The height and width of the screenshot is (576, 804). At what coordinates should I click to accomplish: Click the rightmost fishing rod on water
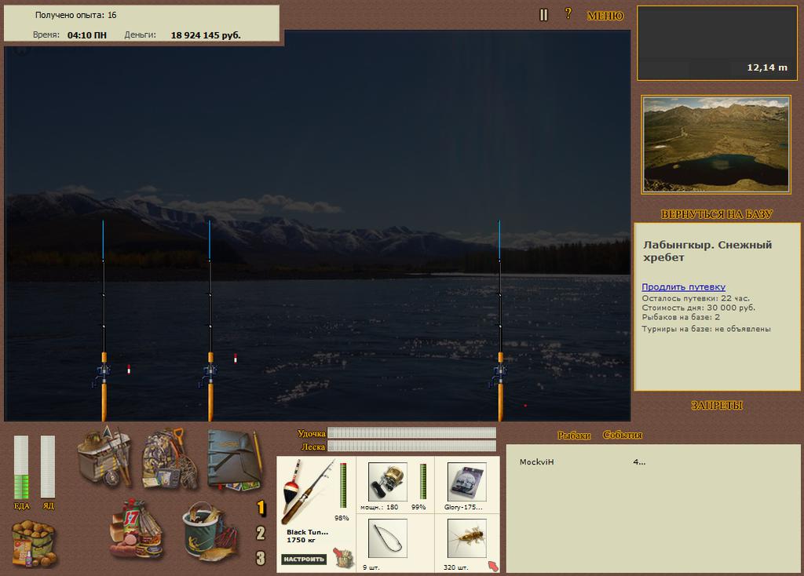point(500,320)
